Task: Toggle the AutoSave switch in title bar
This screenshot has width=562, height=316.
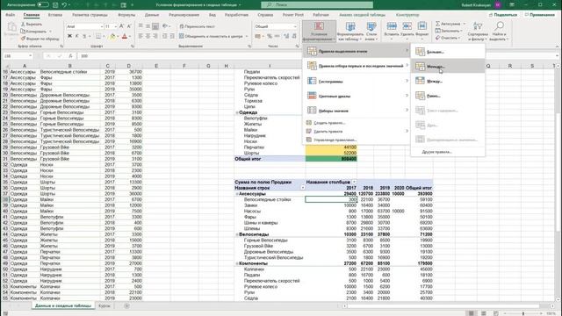Action: [43, 5]
